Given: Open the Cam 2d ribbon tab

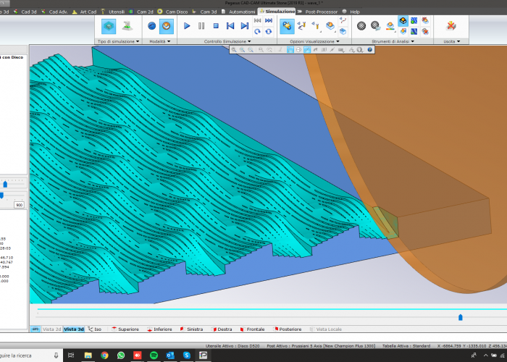Looking at the screenshot, I should pyautogui.click(x=141, y=12).
